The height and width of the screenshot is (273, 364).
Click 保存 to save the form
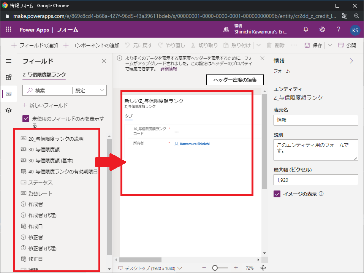[x=313, y=45]
